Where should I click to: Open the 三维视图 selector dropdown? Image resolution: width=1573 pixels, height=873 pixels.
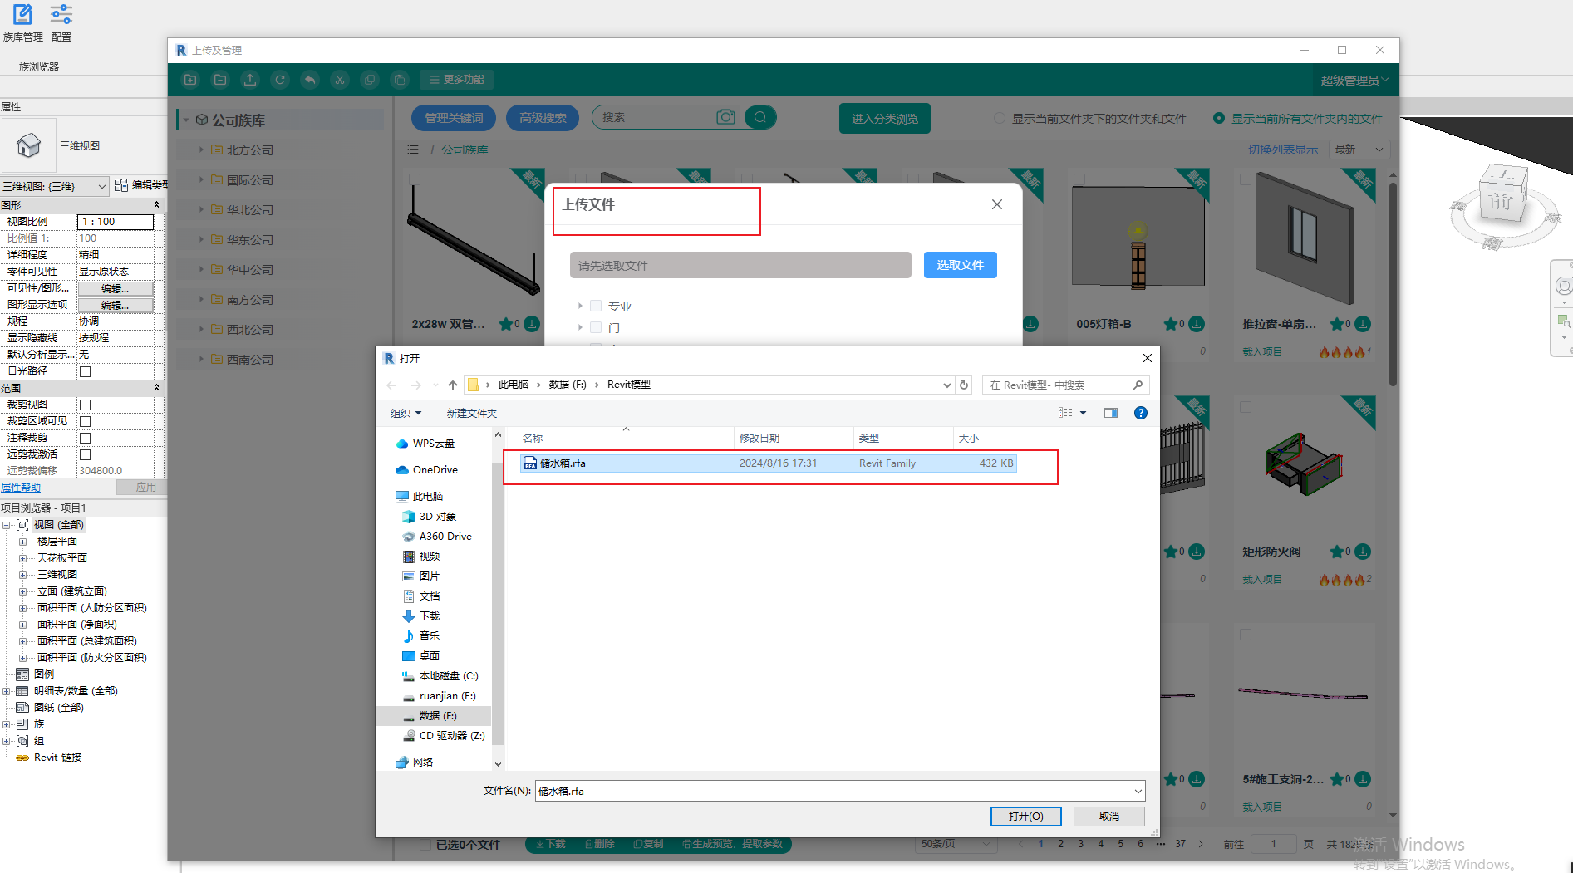tap(101, 186)
